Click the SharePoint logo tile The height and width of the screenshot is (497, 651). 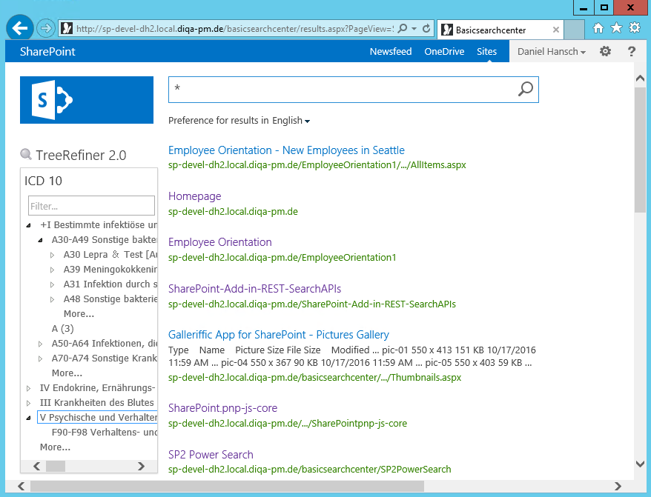pyautogui.click(x=87, y=99)
